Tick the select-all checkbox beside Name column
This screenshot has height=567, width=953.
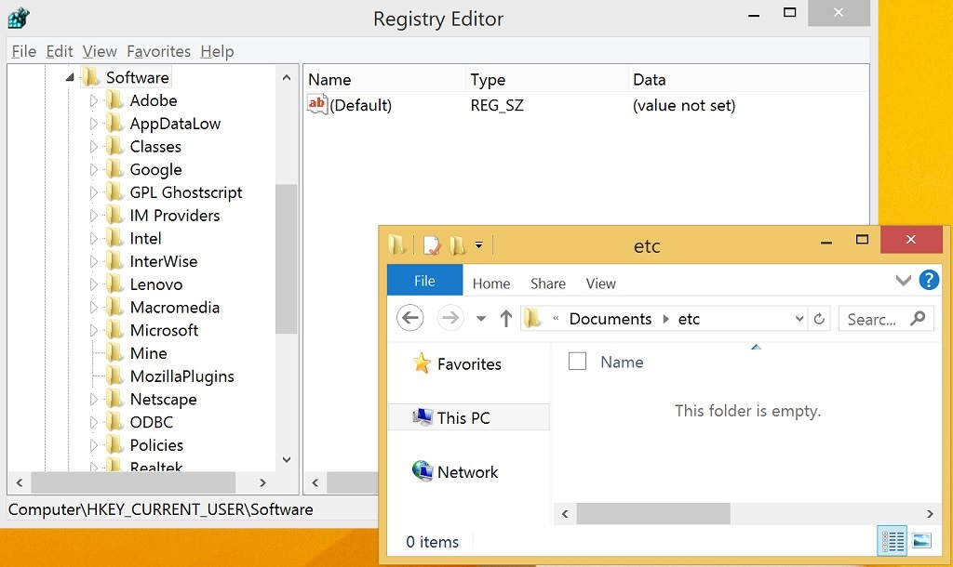tap(577, 362)
